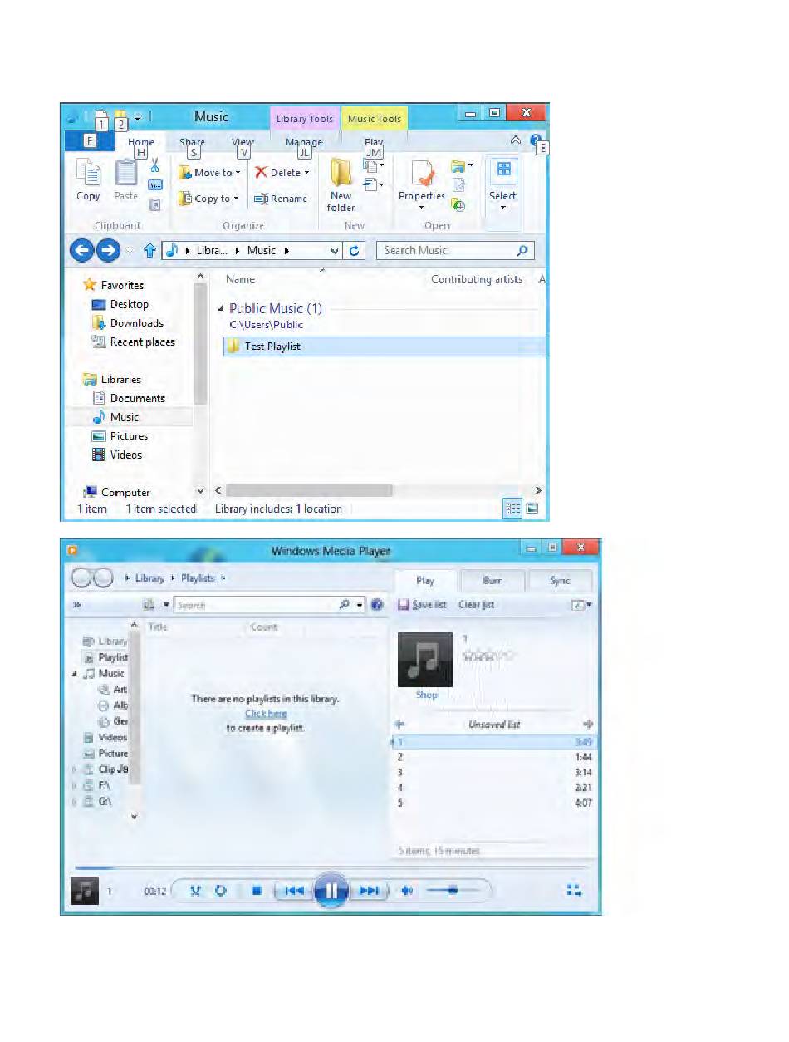
Task: Refresh the Music folder view
Action: coord(355,250)
